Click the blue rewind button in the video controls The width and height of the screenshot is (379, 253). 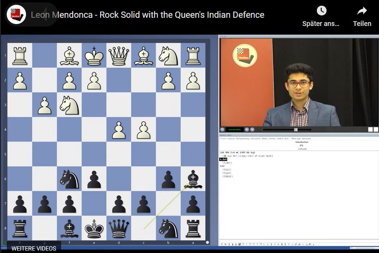click(247, 130)
